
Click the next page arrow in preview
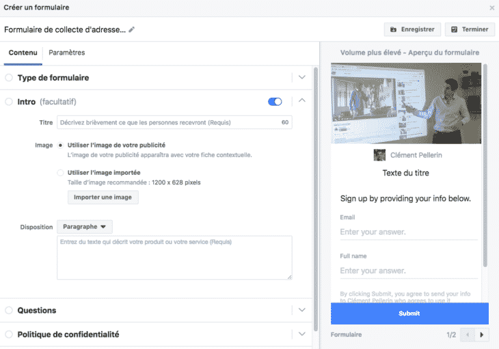(x=483, y=335)
